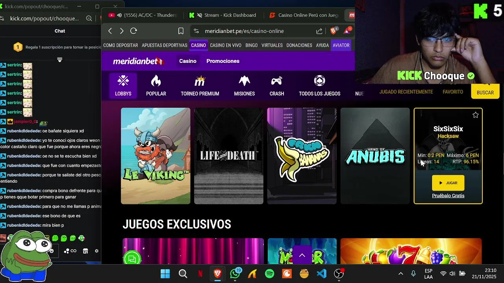Open APUESTAS DEPORTIVAS in the top menu
The height and width of the screenshot is (283, 504).
click(164, 45)
